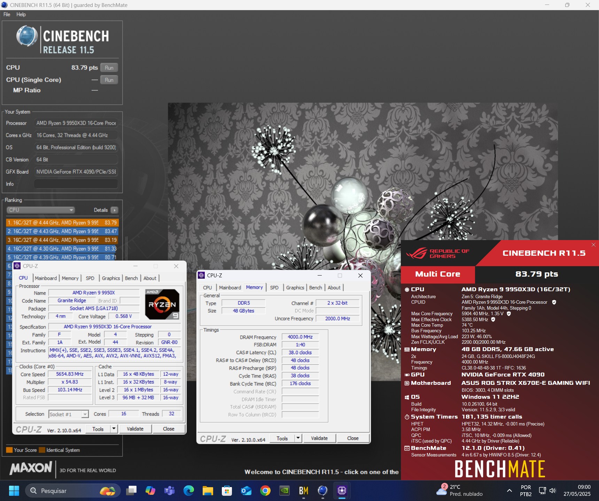Click the CPU-Z Memory window title icon
This screenshot has width=599, height=501.
click(x=201, y=276)
